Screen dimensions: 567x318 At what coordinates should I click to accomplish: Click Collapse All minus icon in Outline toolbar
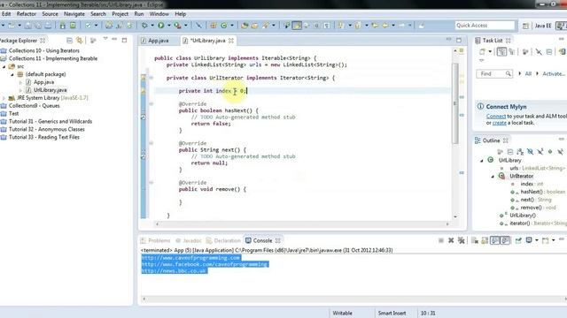click(x=510, y=152)
